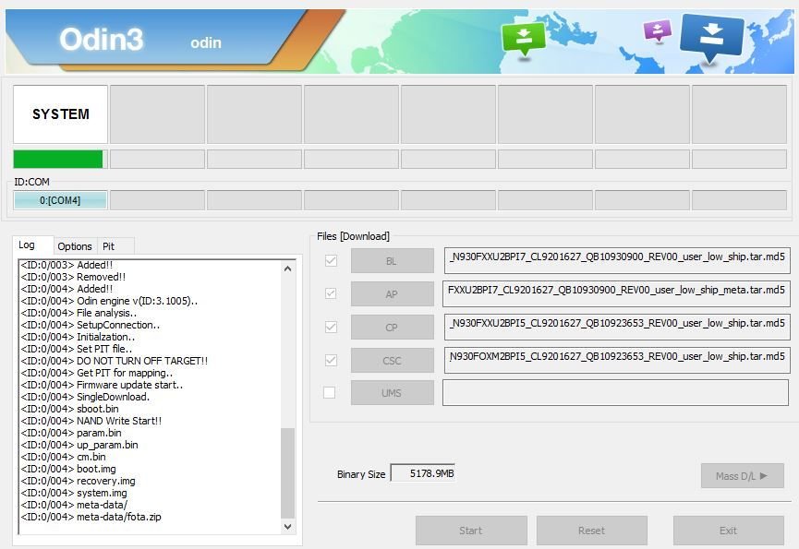Select the 0:[COM4] port box

pos(60,200)
